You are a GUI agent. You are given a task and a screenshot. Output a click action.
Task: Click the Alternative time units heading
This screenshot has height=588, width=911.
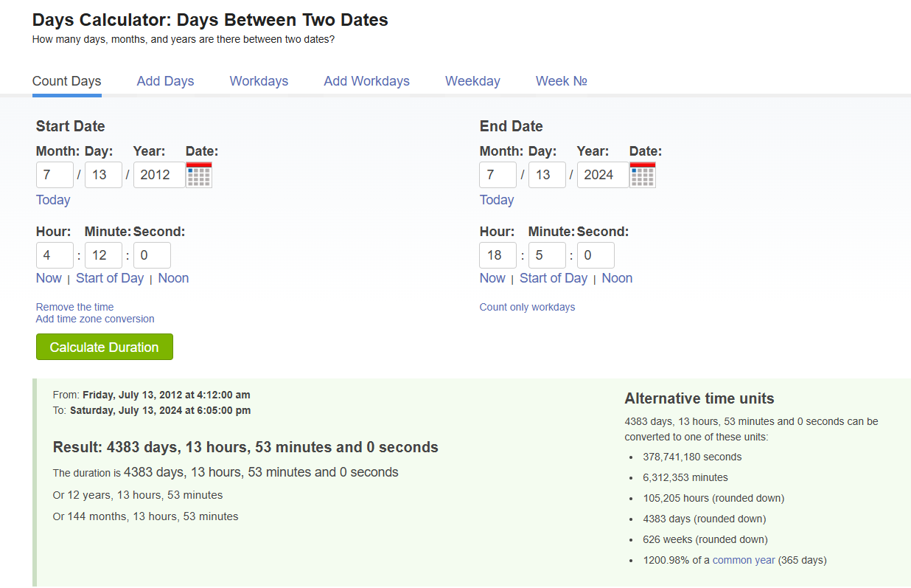[x=699, y=398]
